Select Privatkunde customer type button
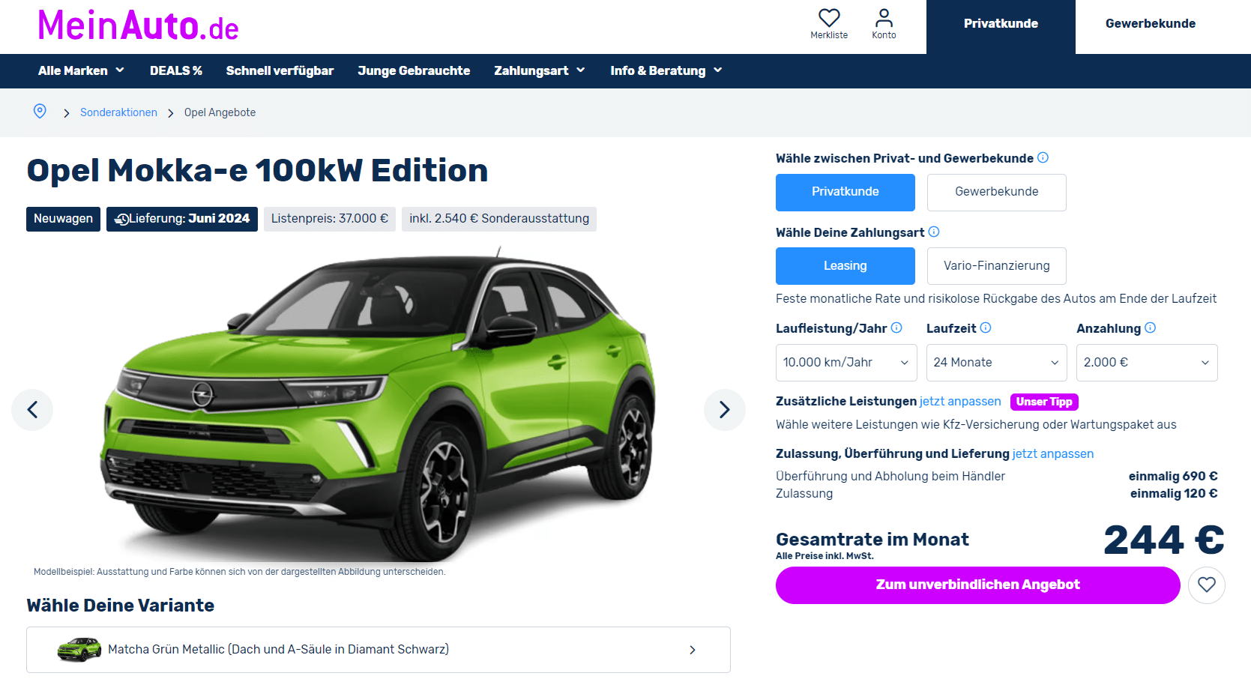The width and height of the screenshot is (1251, 682). pos(845,192)
